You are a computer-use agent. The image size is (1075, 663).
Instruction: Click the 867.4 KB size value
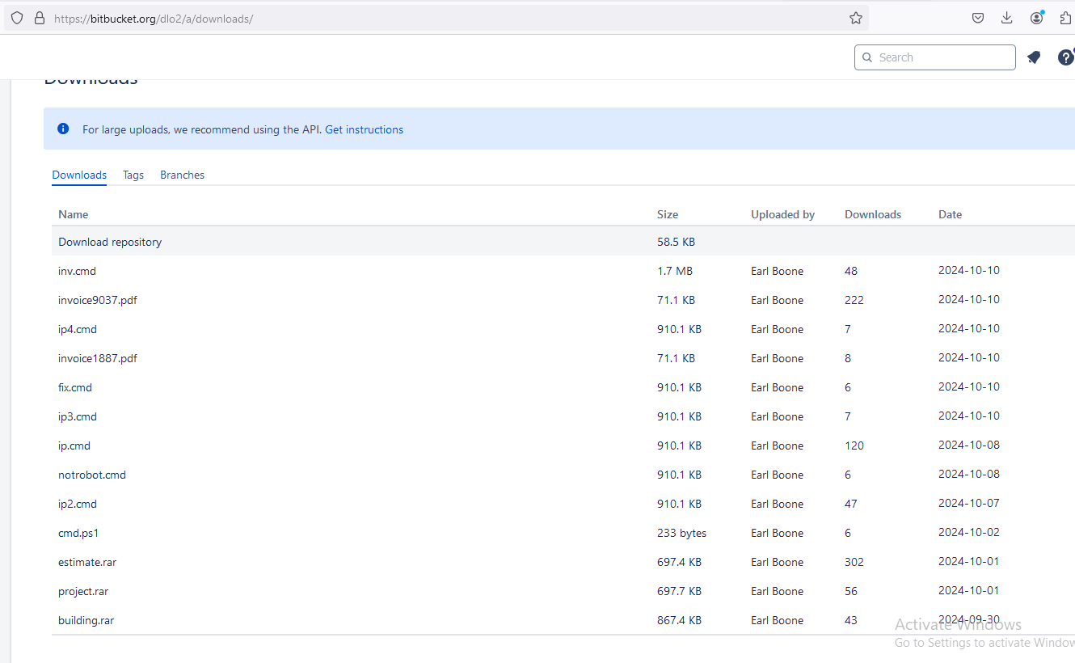679,620
